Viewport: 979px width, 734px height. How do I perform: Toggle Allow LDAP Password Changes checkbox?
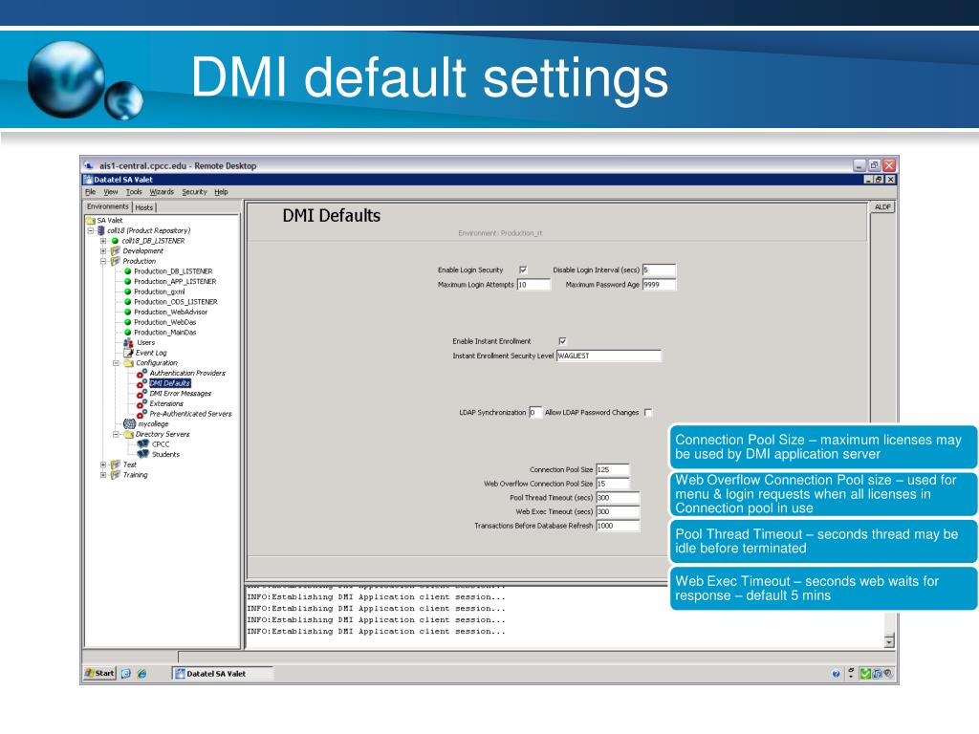[x=648, y=412]
